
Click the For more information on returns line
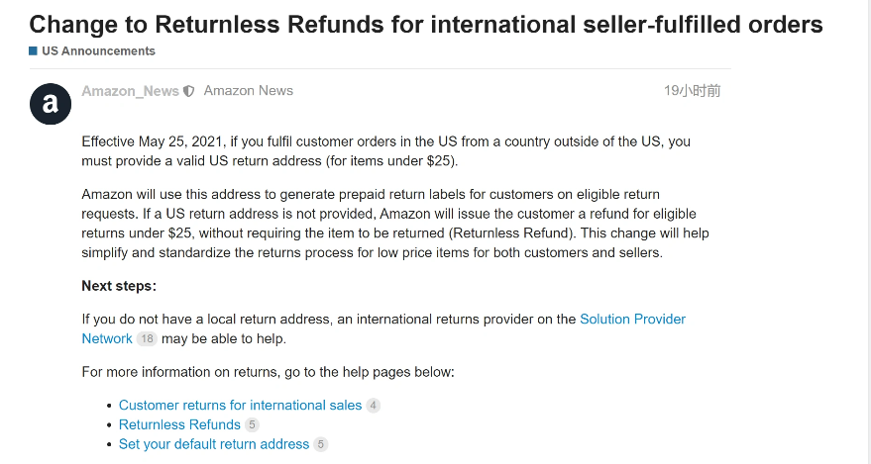tap(268, 372)
